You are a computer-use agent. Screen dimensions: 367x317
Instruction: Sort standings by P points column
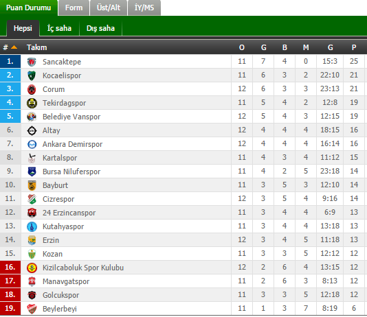tap(354, 47)
